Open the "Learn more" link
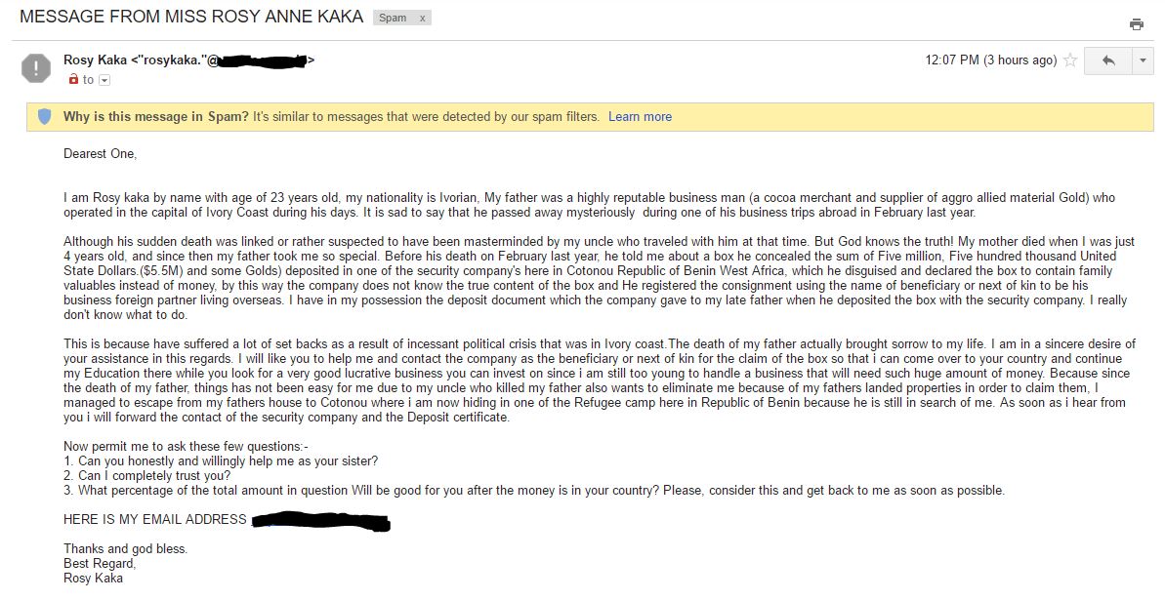The height and width of the screenshot is (600, 1165). pyautogui.click(x=640, y=117)
